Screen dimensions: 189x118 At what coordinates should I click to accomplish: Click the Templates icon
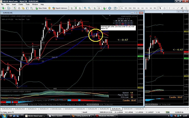tap(115, 8)
